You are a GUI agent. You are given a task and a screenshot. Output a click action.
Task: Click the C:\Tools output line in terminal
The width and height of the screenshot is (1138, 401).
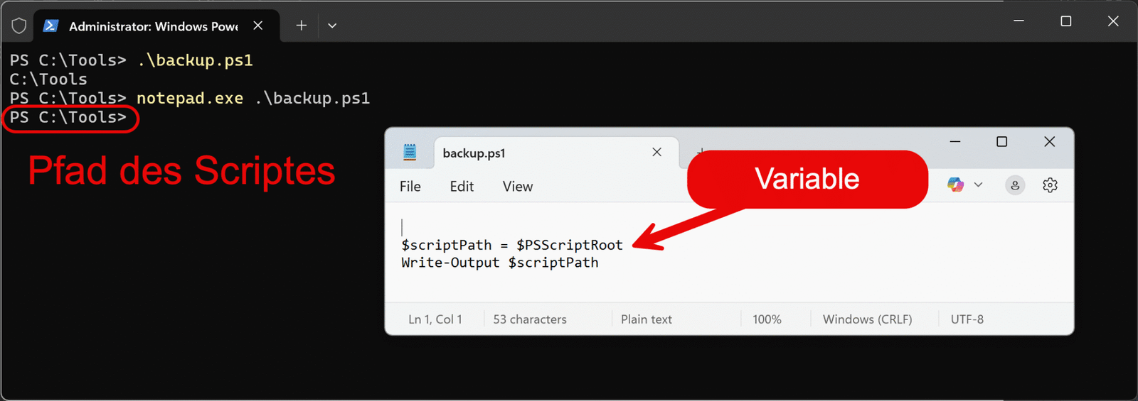[48, 79]
